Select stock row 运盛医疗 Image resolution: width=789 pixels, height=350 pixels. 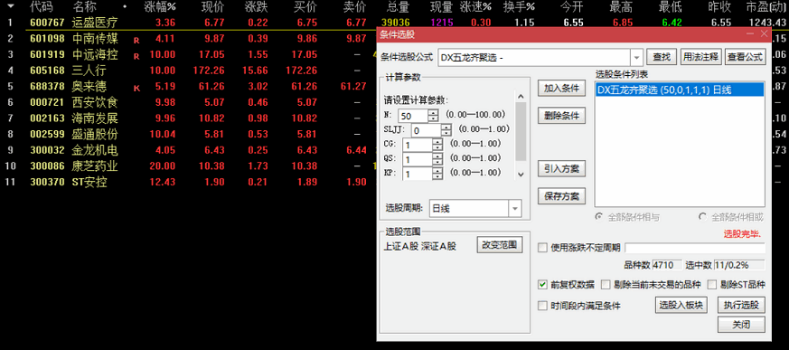95,23
